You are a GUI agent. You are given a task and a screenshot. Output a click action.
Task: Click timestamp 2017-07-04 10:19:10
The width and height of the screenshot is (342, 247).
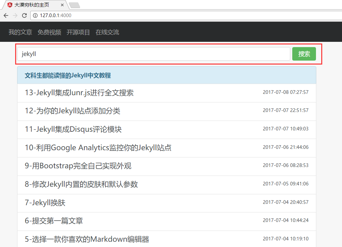(x=286, y=239)
